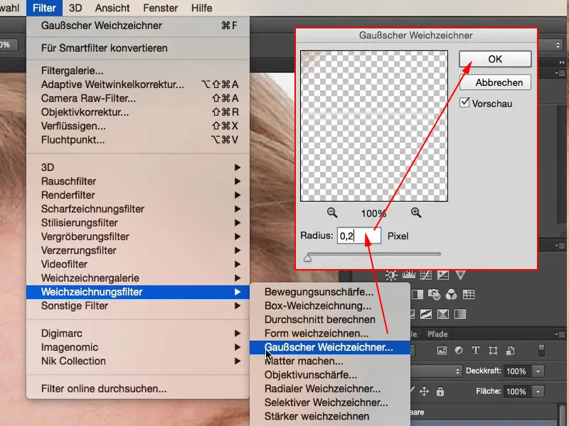Choose Bewegungsunschärfe... blur filter
Viewport: 569px width, 426px height.
coord(330,292)
